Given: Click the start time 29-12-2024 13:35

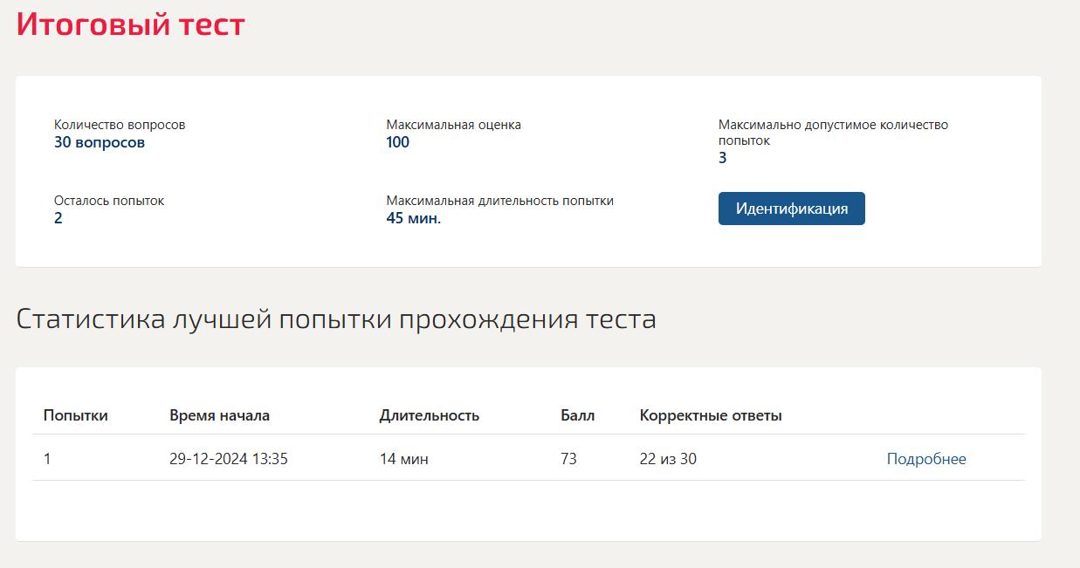Looking at the screenshot, I should [x=229, y=458].
